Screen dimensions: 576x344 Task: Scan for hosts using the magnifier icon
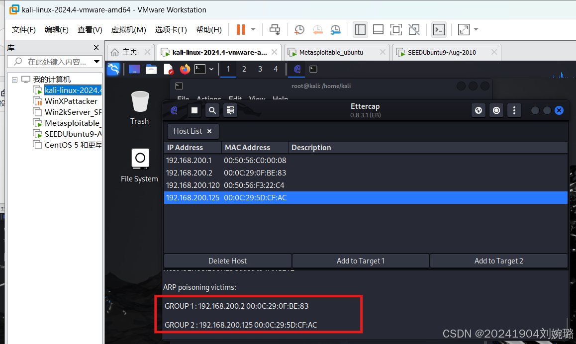212,110
